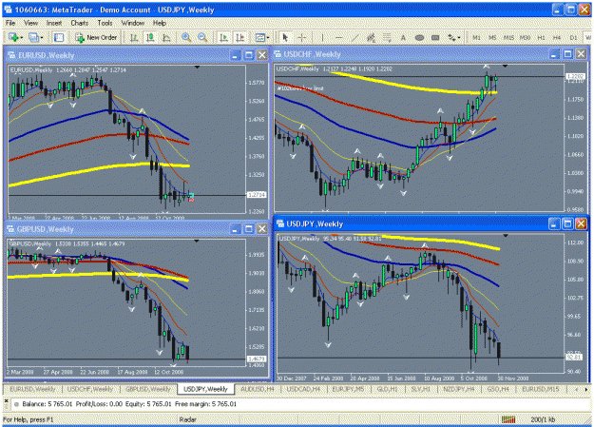Switch timeframe to M1
The width and height of the screenshot is (594, 427).
[x=476, y=37]
